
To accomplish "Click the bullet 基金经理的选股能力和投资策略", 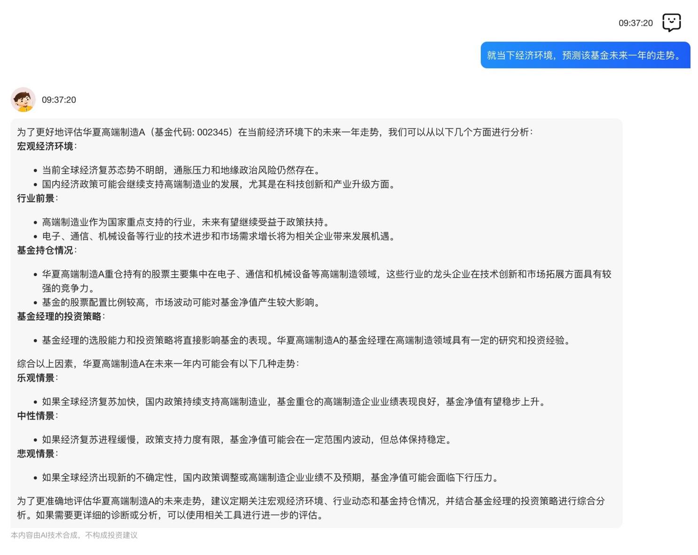I will 307,340.
